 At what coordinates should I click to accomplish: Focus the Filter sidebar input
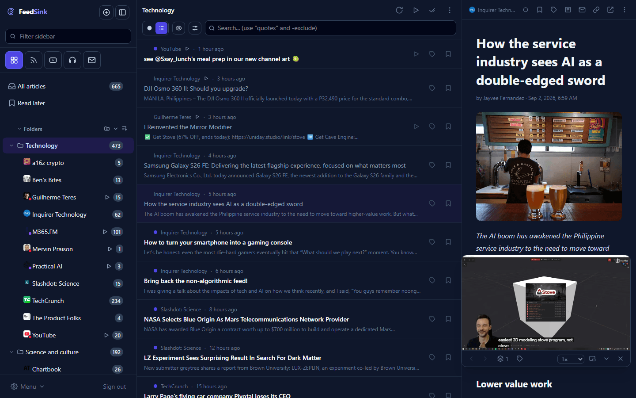(x=68, y=36)
